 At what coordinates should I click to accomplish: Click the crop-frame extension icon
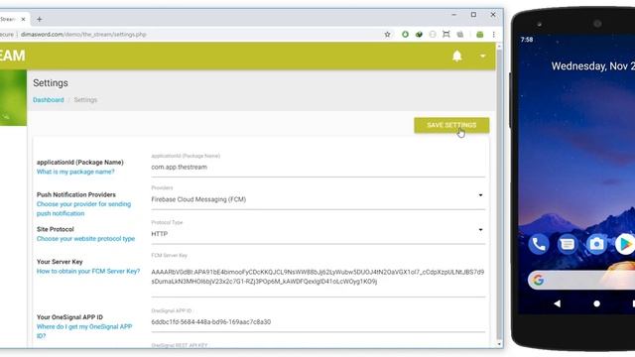point(446,35)
